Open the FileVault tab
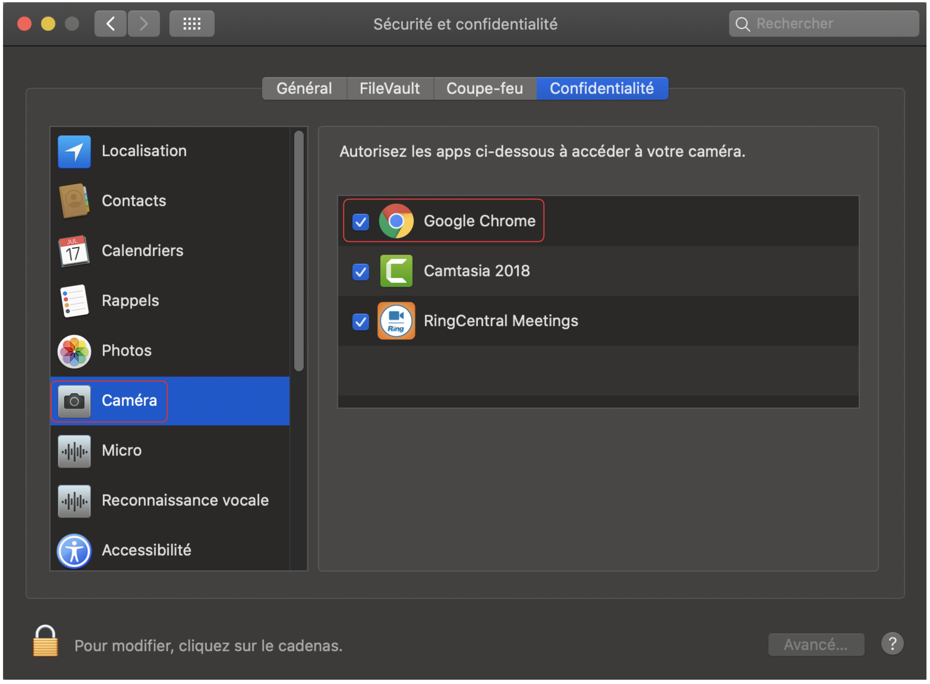The image size is (930, 684). 390,89
